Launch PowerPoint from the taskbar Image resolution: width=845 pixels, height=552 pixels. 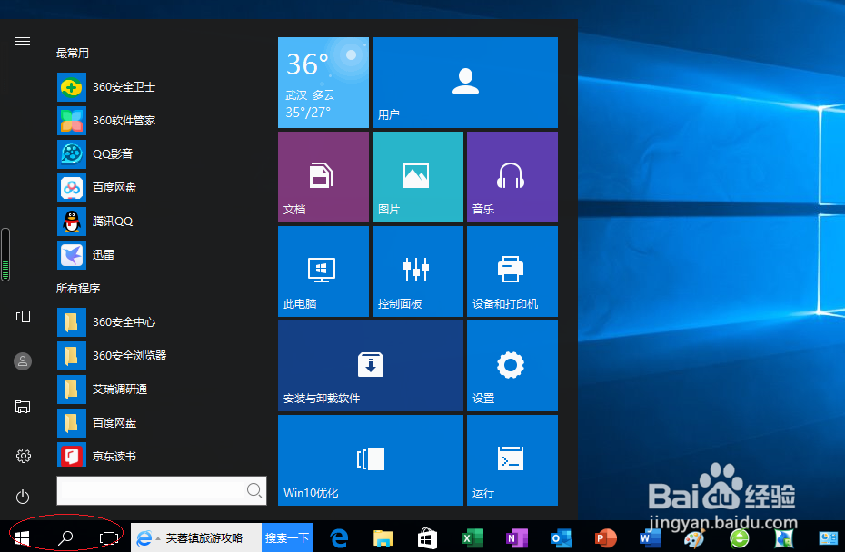pyautogui.click(x=604, y=537)
